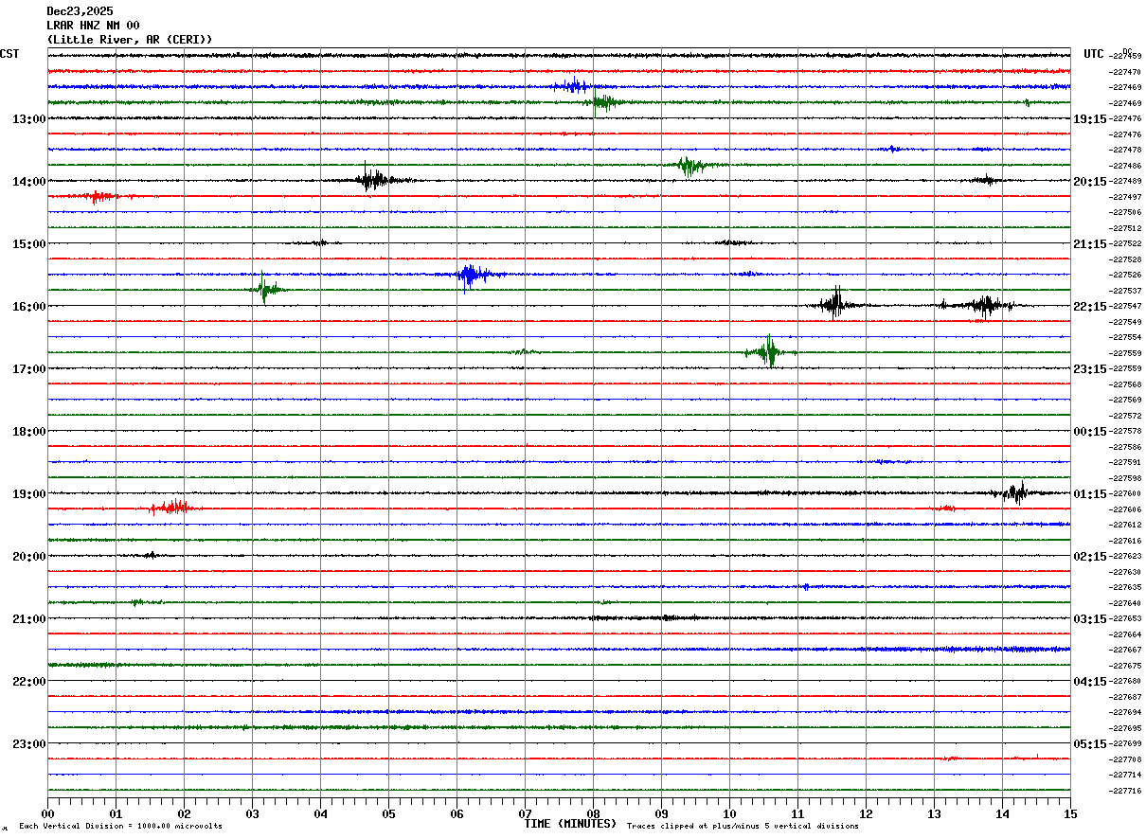
Task: Click the 19:15 UTC time label
Action: (x=1090, y=119)
